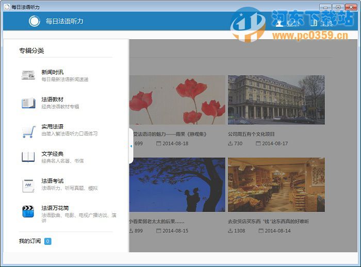This screenshot has width=361, height=267.
Task: Click the date 2014-08-14
Action: click(277, 230)
